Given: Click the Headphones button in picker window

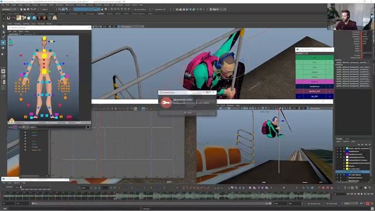Looking at the screenshot, I should [315, 86].
